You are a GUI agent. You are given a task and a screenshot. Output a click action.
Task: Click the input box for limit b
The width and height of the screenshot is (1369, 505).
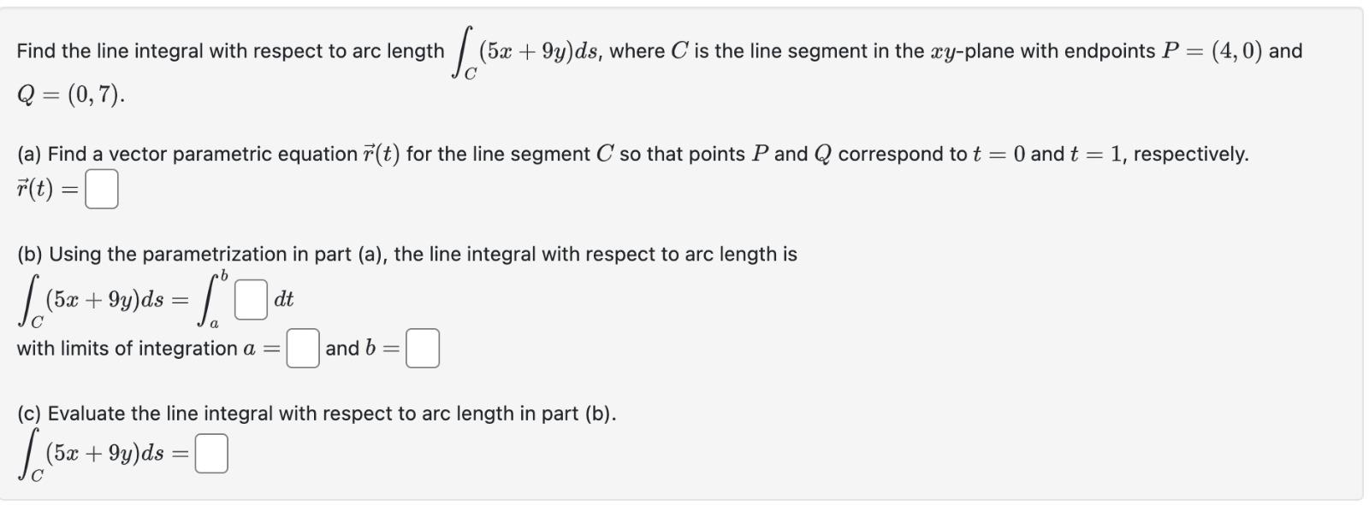coord(423,349)
